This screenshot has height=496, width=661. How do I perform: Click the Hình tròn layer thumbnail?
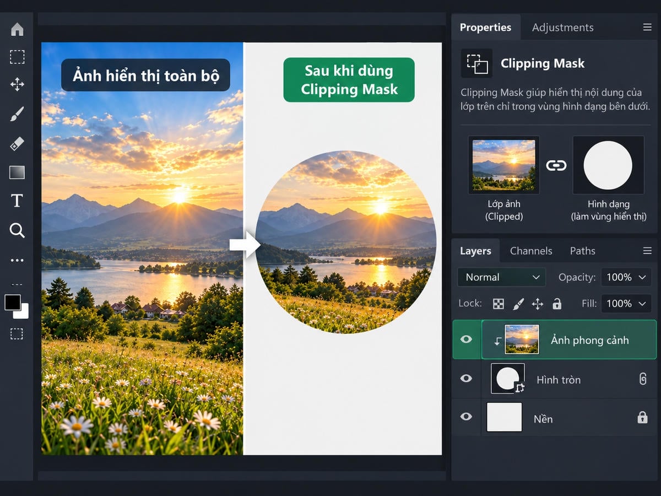pyautogui.click(x=507, y=379)
